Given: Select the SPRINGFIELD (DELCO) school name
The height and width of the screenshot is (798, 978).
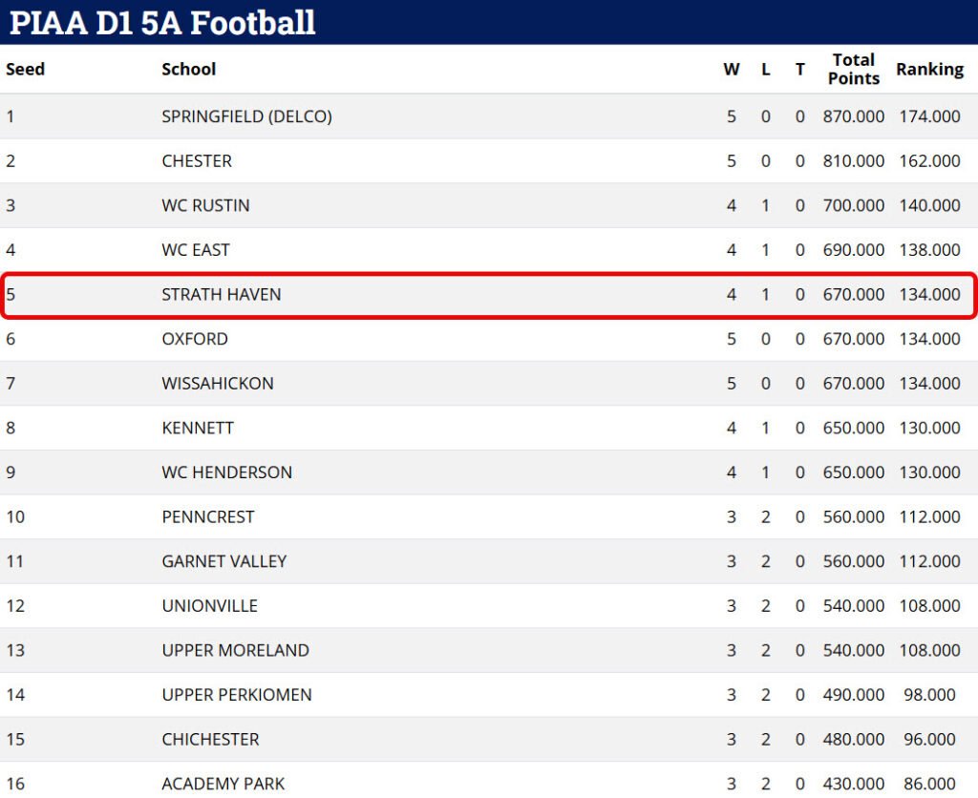Looking at the screenshot, I should point(246,116).
